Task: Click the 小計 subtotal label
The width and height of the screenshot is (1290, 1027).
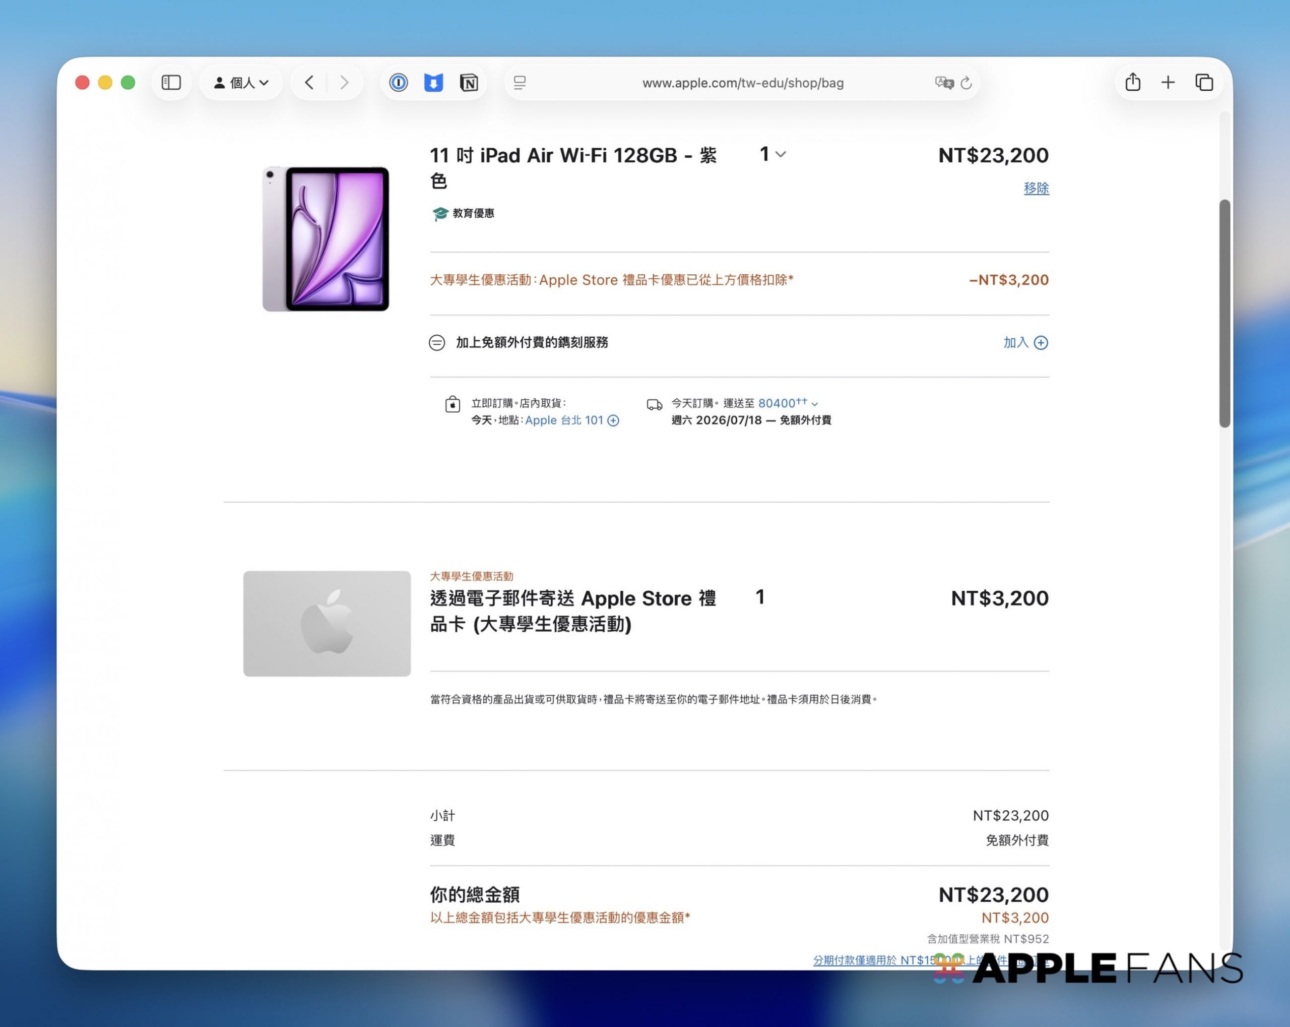Action: coord(443,816)
